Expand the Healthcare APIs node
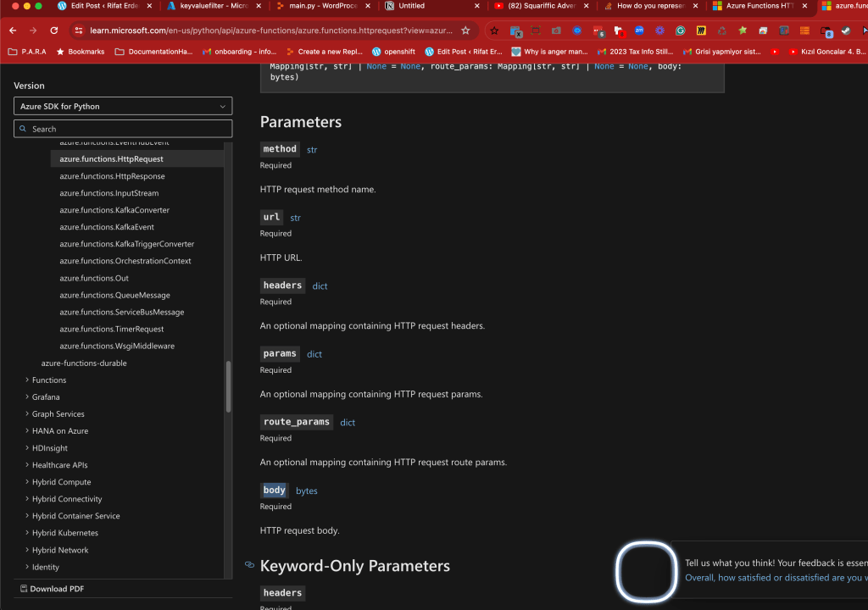868x610 pixels. (x=27, y=465)
